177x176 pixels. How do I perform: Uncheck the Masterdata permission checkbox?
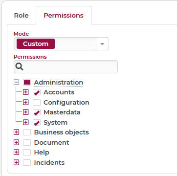point(37,112)
